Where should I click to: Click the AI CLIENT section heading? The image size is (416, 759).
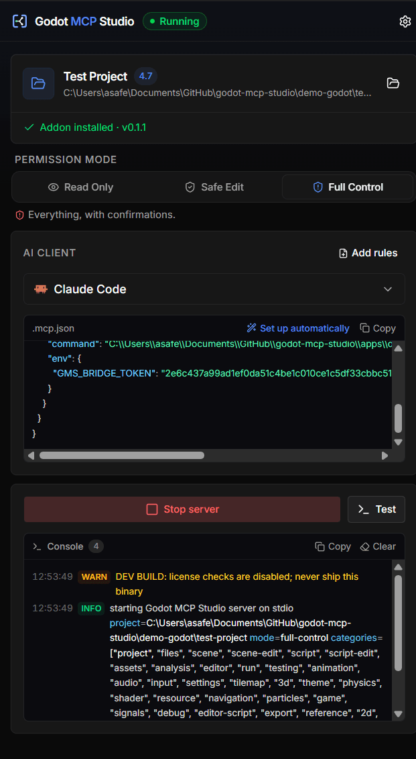[50, 253]
